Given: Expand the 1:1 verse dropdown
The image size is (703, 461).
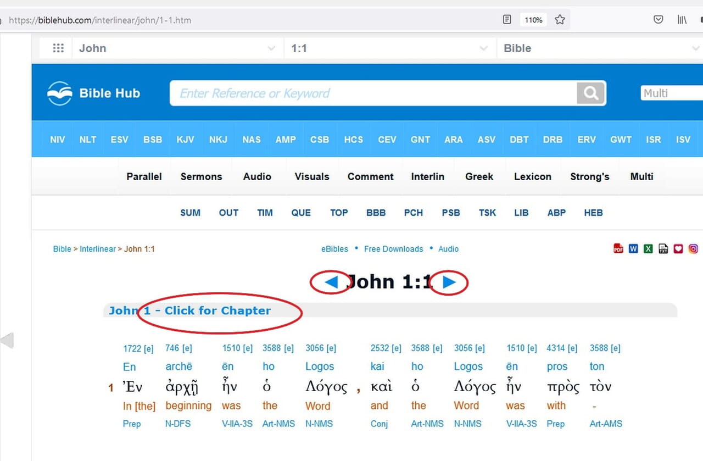Looking at the screenshot, I should pyautogui.click(x=390, y=48).
